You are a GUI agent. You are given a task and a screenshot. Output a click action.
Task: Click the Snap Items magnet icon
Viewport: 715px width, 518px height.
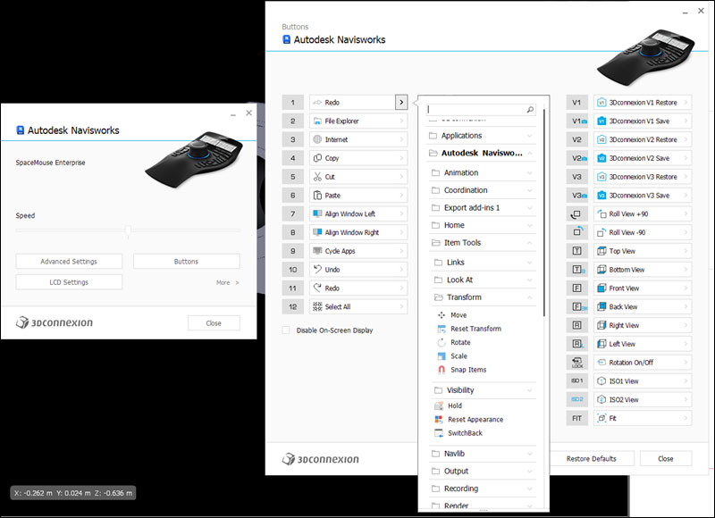coord(442,370)
